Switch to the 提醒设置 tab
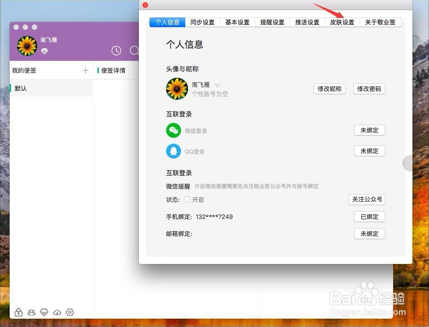Image resolution: width=429 pixels, height=327 pixels. (x=272, y=22)
